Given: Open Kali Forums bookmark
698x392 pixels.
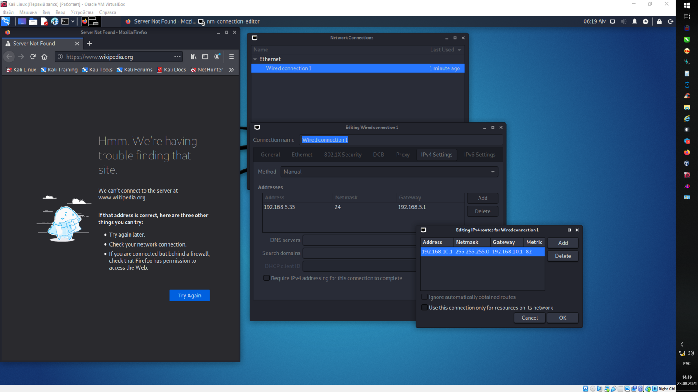Looking at the screenshot, I should [x=134, y=70].
